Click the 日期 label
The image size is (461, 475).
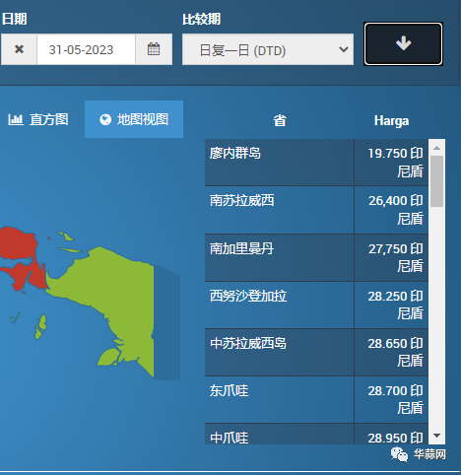(14, 19)
